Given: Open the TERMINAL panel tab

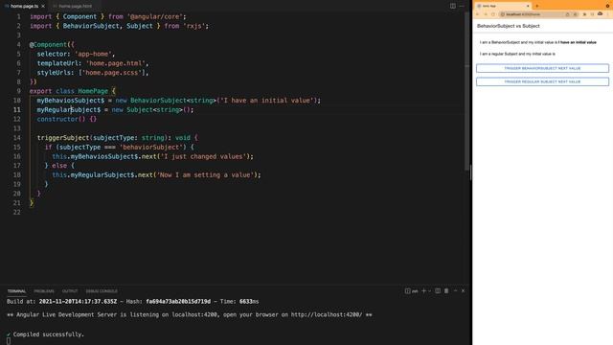Looking at the screenshot, I should pyautogui.click(x=16, y=291).
